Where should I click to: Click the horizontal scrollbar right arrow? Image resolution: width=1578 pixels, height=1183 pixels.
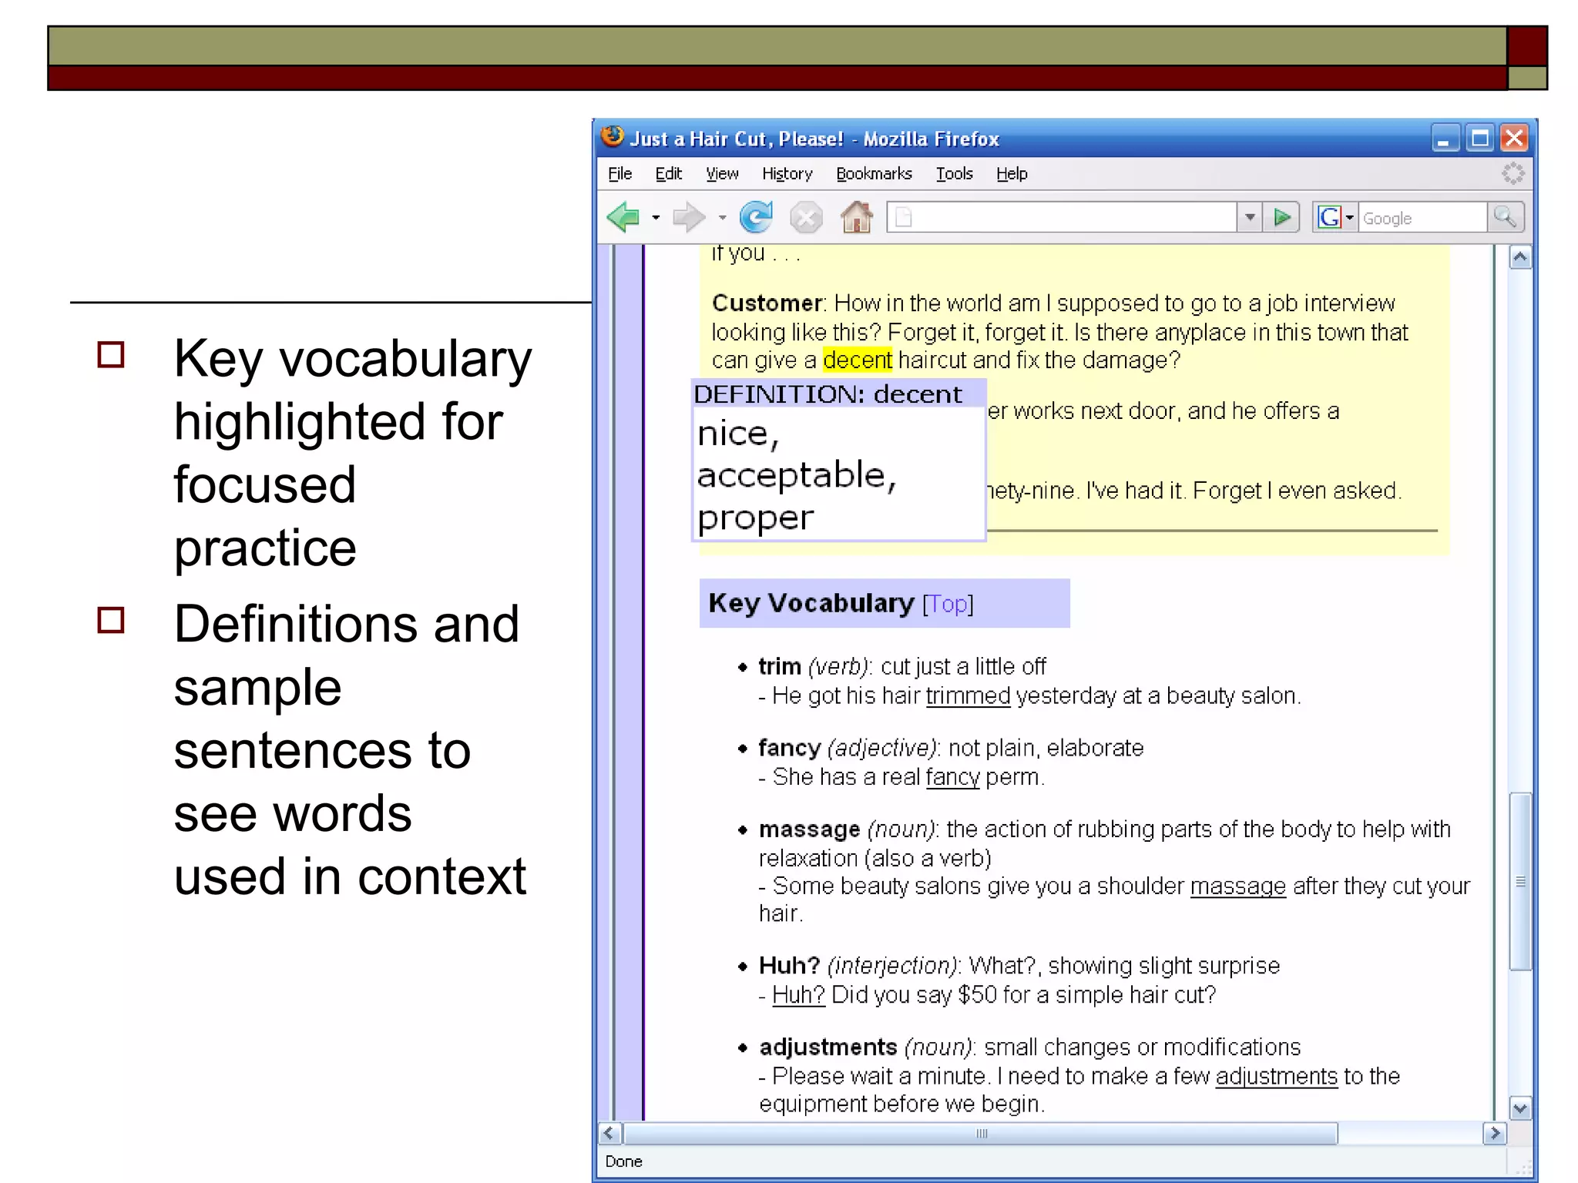[x=1495, y=1133]
